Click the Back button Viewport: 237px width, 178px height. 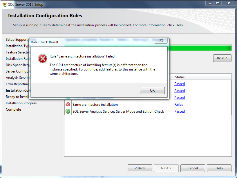(140, 168)
